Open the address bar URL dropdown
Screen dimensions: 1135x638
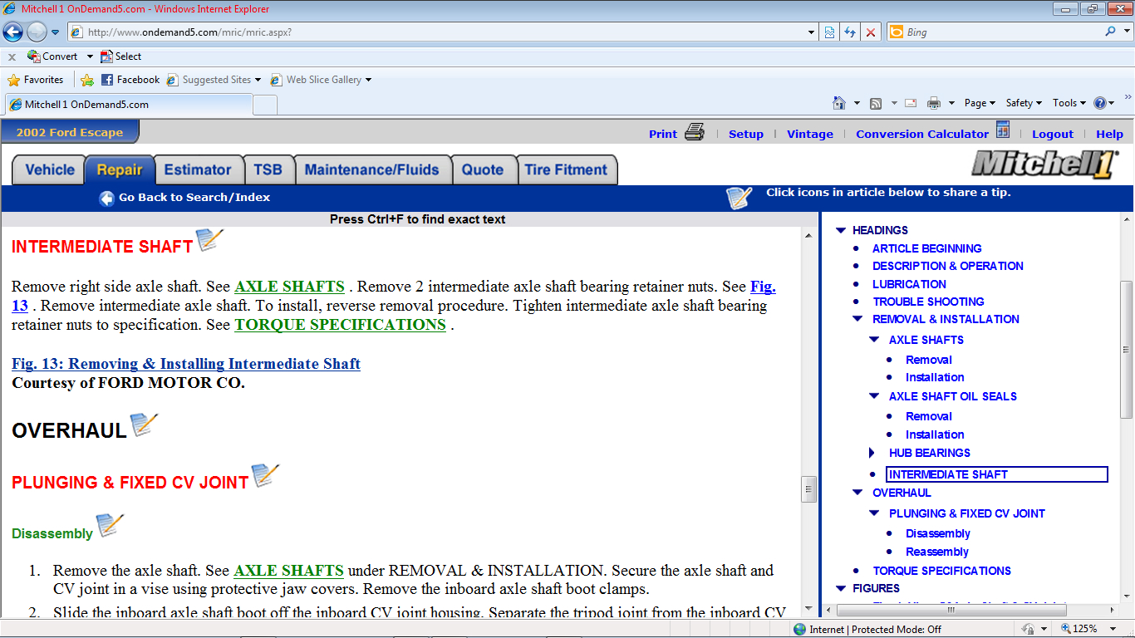point(812,32)
